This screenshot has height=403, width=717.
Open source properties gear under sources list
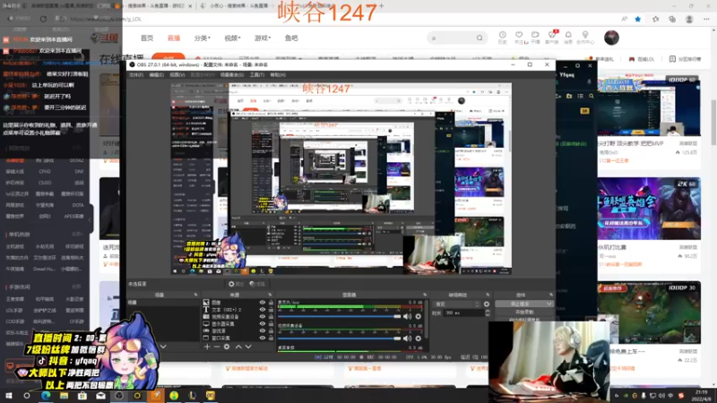(227, 347)
